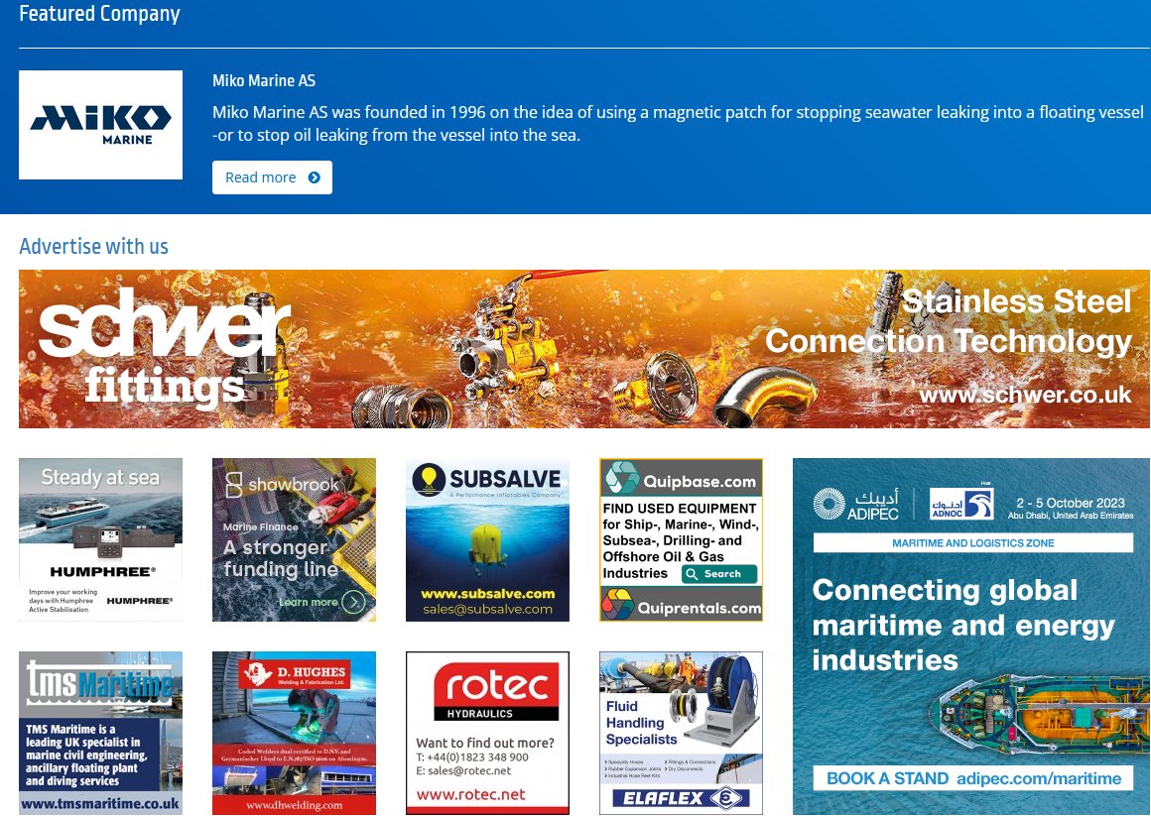This screenshot has height=816, width=1151.
Task: Click the Elaflex logo in the fluid ad
Action: pos(681,799)
